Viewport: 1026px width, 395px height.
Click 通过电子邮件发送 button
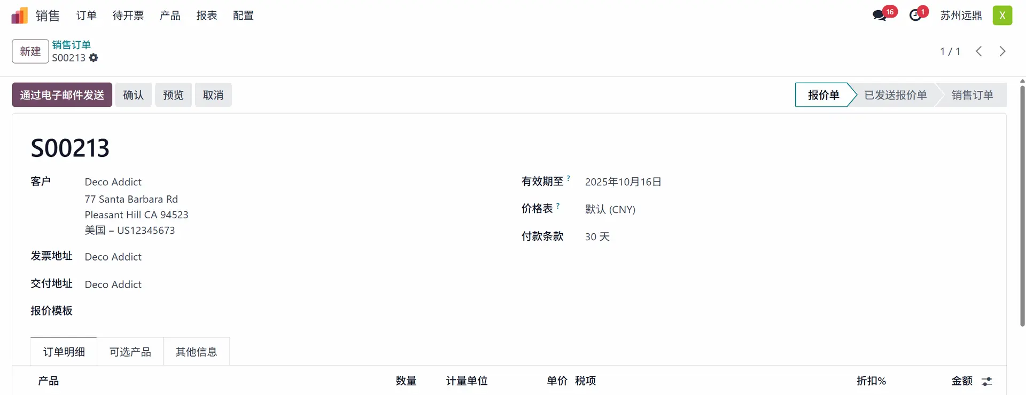tap(62, 95)
